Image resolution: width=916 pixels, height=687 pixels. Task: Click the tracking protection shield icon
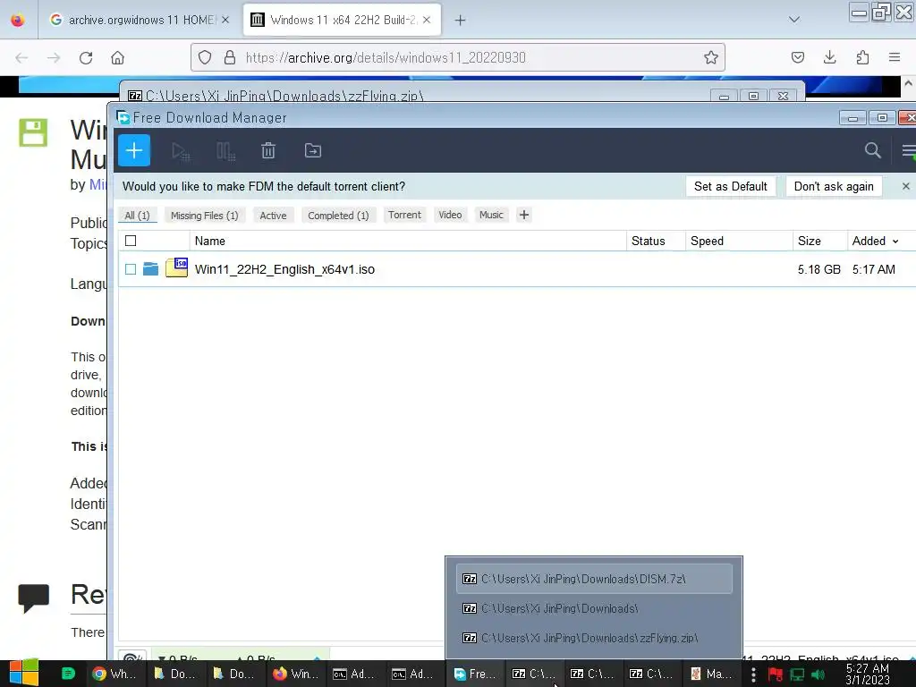[205, 57]
